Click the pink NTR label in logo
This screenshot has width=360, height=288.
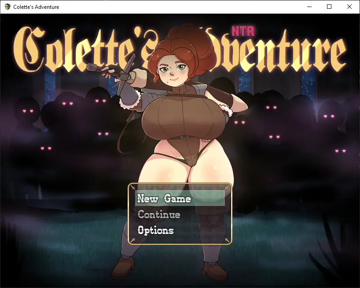point(243,31)
